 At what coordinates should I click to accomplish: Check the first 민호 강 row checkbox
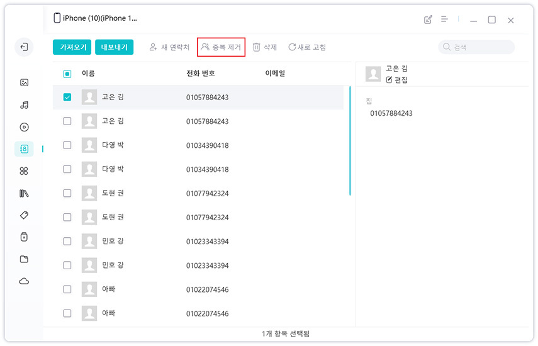(67, 241)
